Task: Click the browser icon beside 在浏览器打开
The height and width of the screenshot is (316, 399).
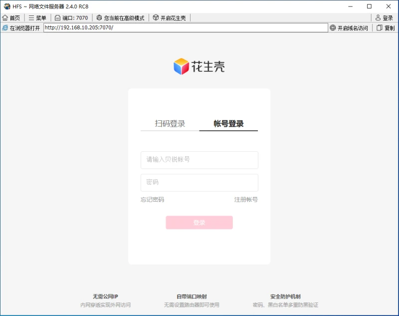Action: (x=5, y=28)
